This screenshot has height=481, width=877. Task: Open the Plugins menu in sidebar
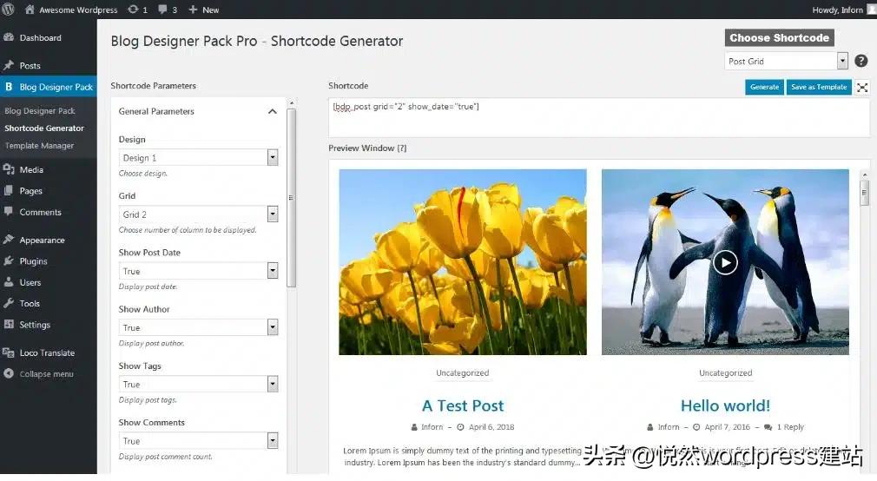click(x=33, y=261)
